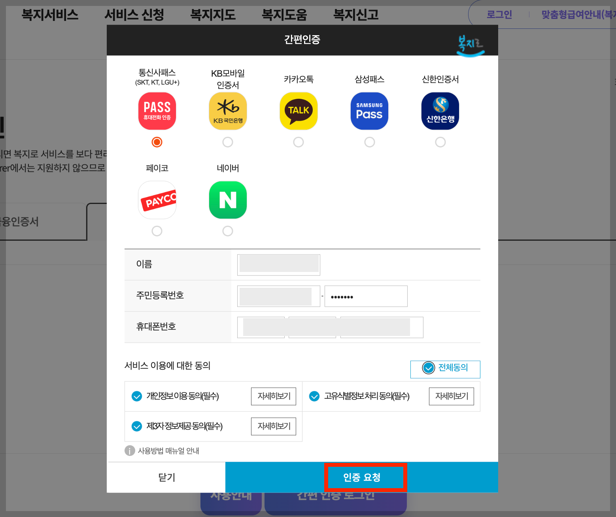Viewport: 616px width, 517px height.
Task: Click the first 주민등록번호 input field
Action: pos(279,296)
